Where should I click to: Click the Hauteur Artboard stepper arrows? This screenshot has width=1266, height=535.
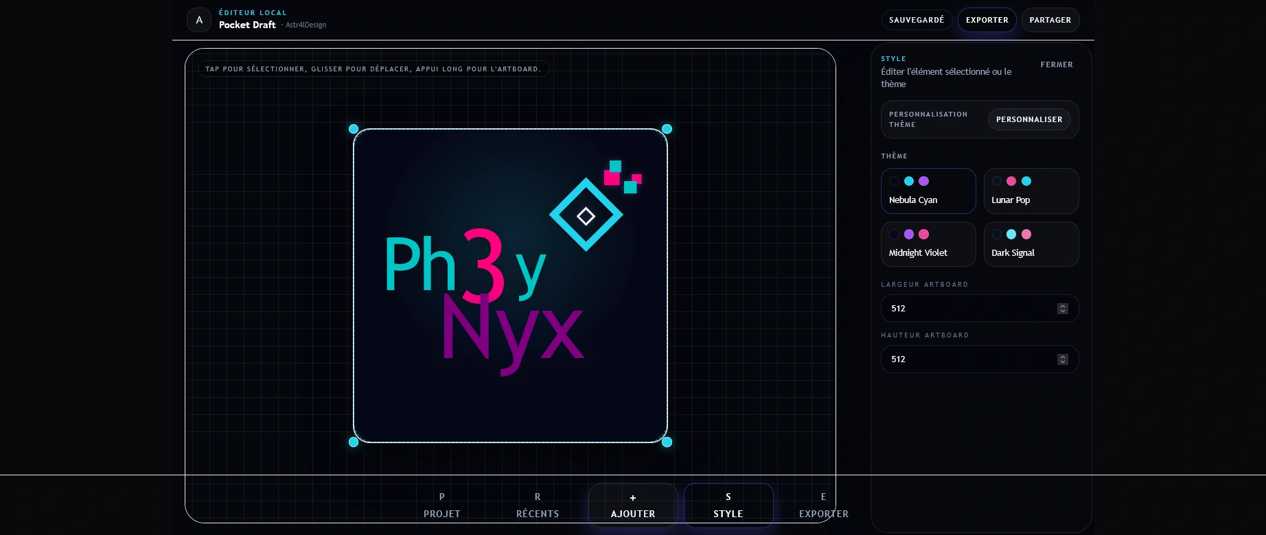(1063, 359)
